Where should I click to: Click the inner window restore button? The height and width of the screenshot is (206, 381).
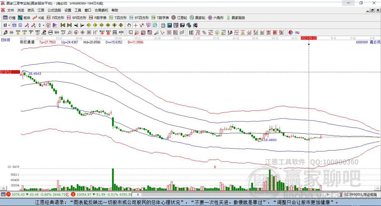(372, 10)
